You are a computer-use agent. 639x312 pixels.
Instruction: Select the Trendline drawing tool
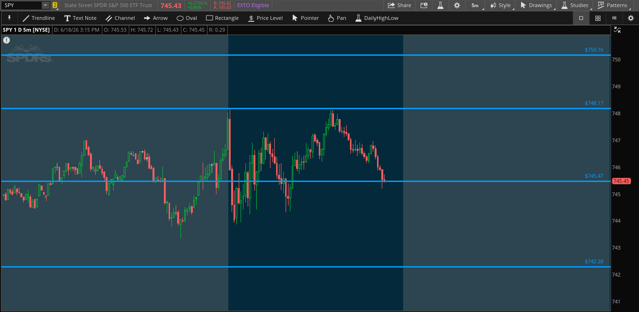coord(39,18)
